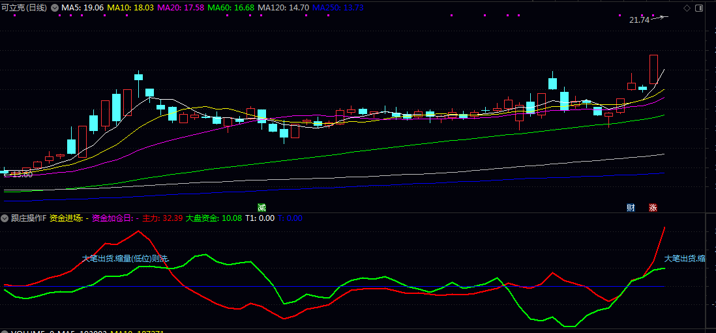Select the MA120 moving average label
Viewport: 716px width, 333px height.
(283, 8)
